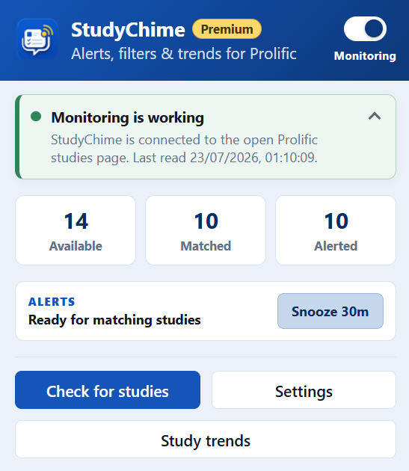Click the Check for studies button
Viewport: 409px width, 471px height.
point(108,390)
